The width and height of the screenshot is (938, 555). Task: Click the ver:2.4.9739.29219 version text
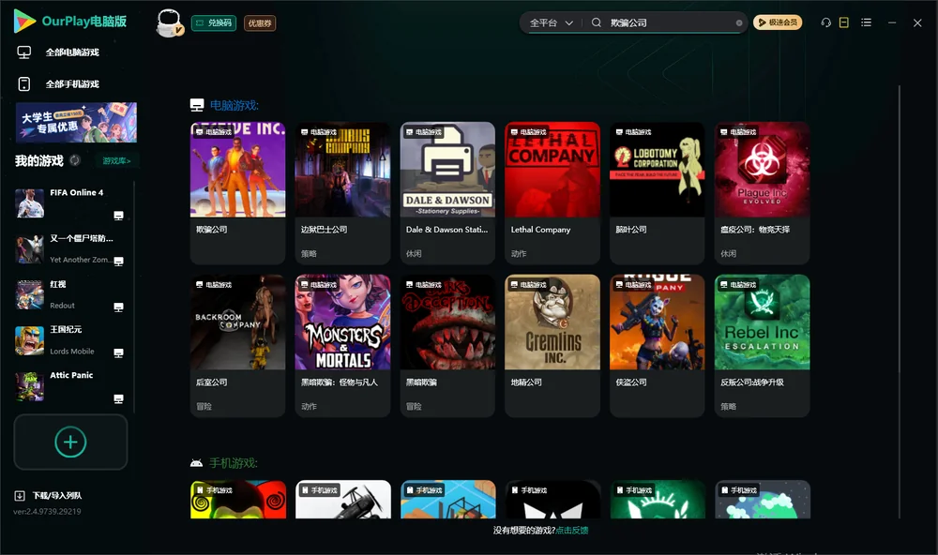coord(47,511)
